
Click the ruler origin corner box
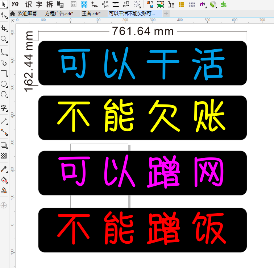pos(12,20)
